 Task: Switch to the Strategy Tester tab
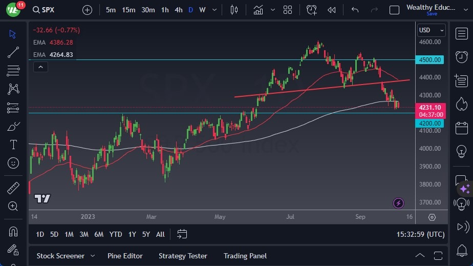tap(183, 256)
